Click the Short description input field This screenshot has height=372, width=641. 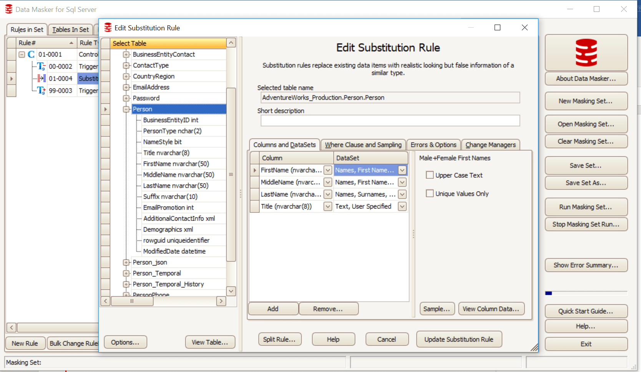point(390,121)
